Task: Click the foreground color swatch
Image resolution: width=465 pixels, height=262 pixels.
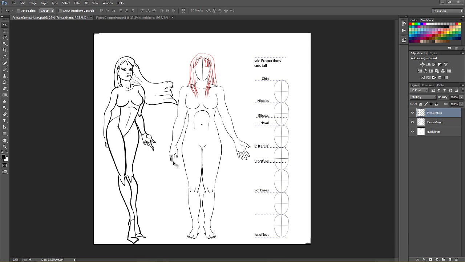Action: (3, 157)
